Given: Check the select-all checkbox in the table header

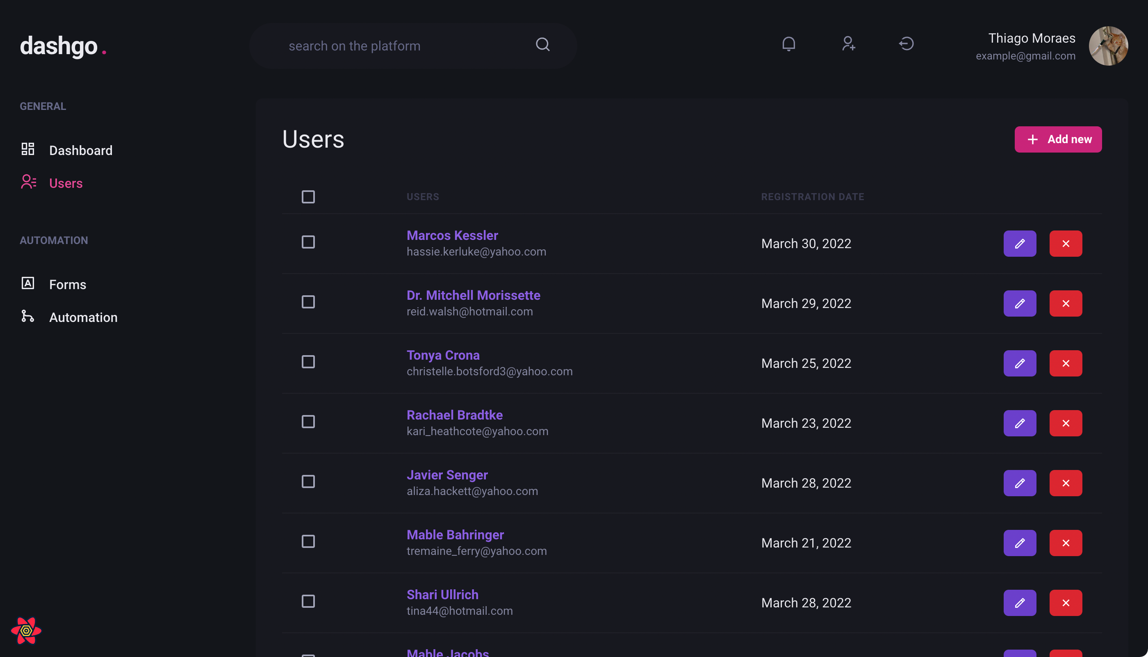Looking at the screenshot, I should click(x=308, y=197).
